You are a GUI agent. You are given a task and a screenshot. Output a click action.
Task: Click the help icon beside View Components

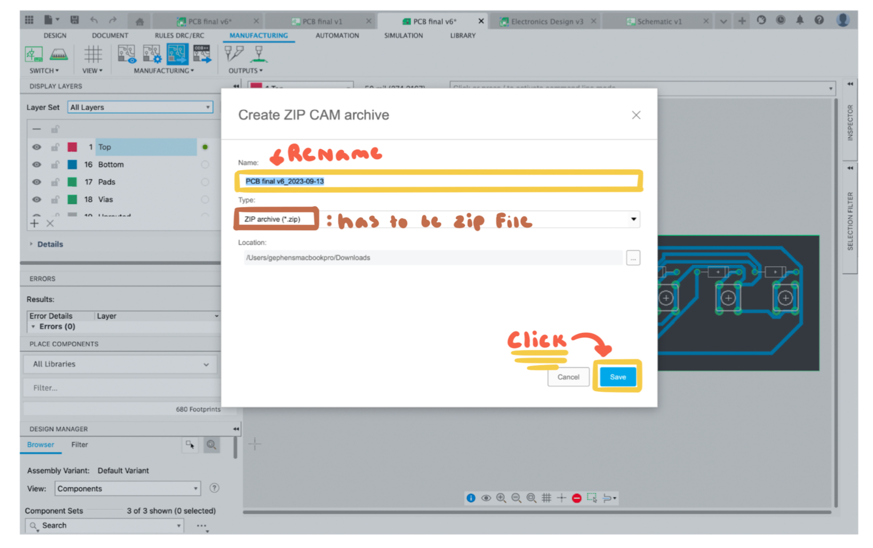pos(214,488)
